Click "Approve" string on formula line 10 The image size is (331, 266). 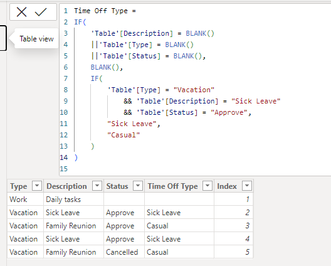(229, 112)
